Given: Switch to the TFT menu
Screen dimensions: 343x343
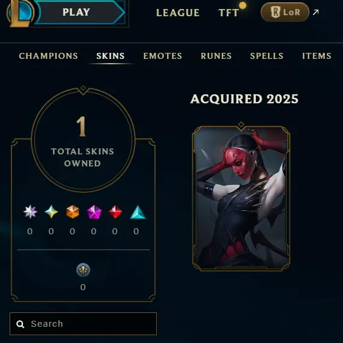Looking at the screenshot, I should [x=229, y=13].
